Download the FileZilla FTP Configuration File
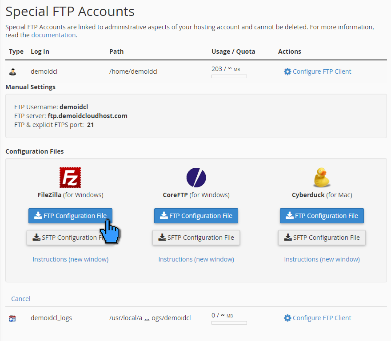The height and width of the screenshot is (341, 391). (70, 216)
